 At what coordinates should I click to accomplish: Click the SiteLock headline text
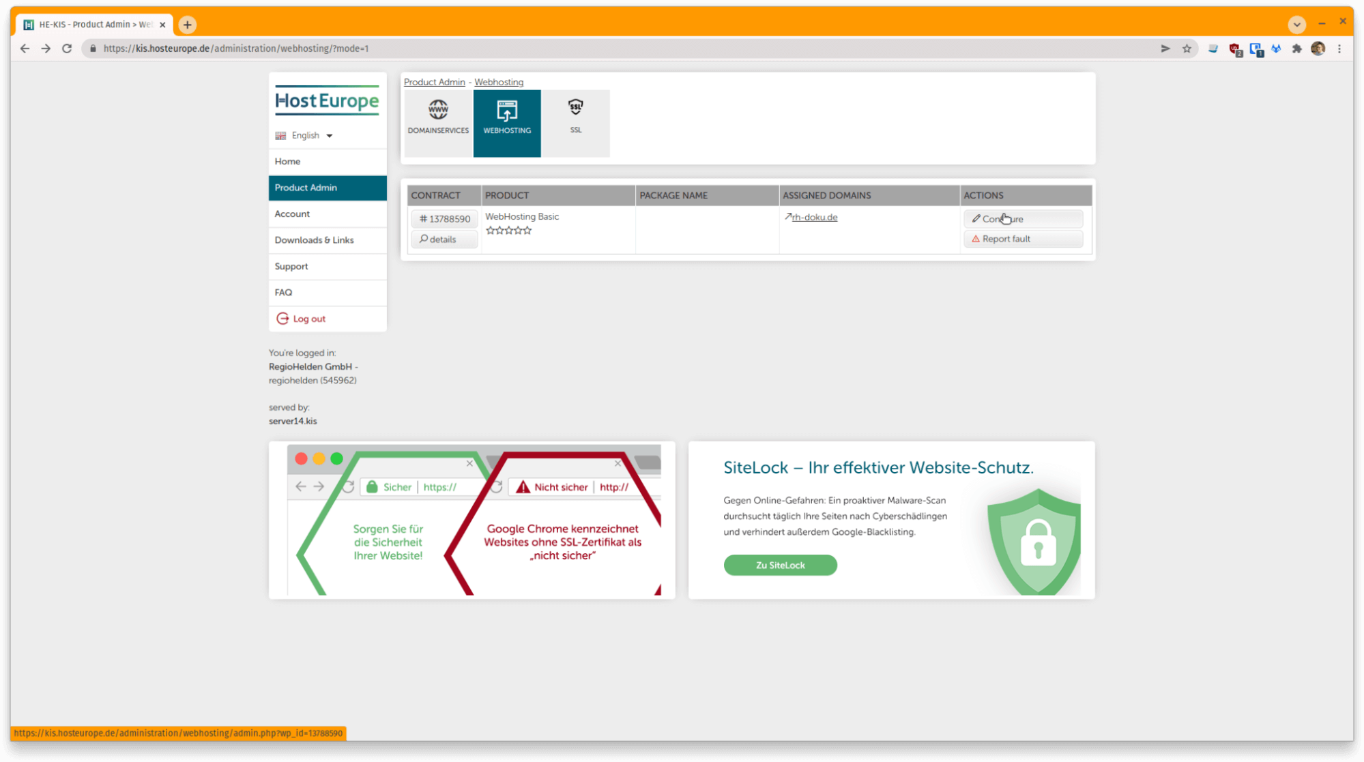[x=878, y=467]
